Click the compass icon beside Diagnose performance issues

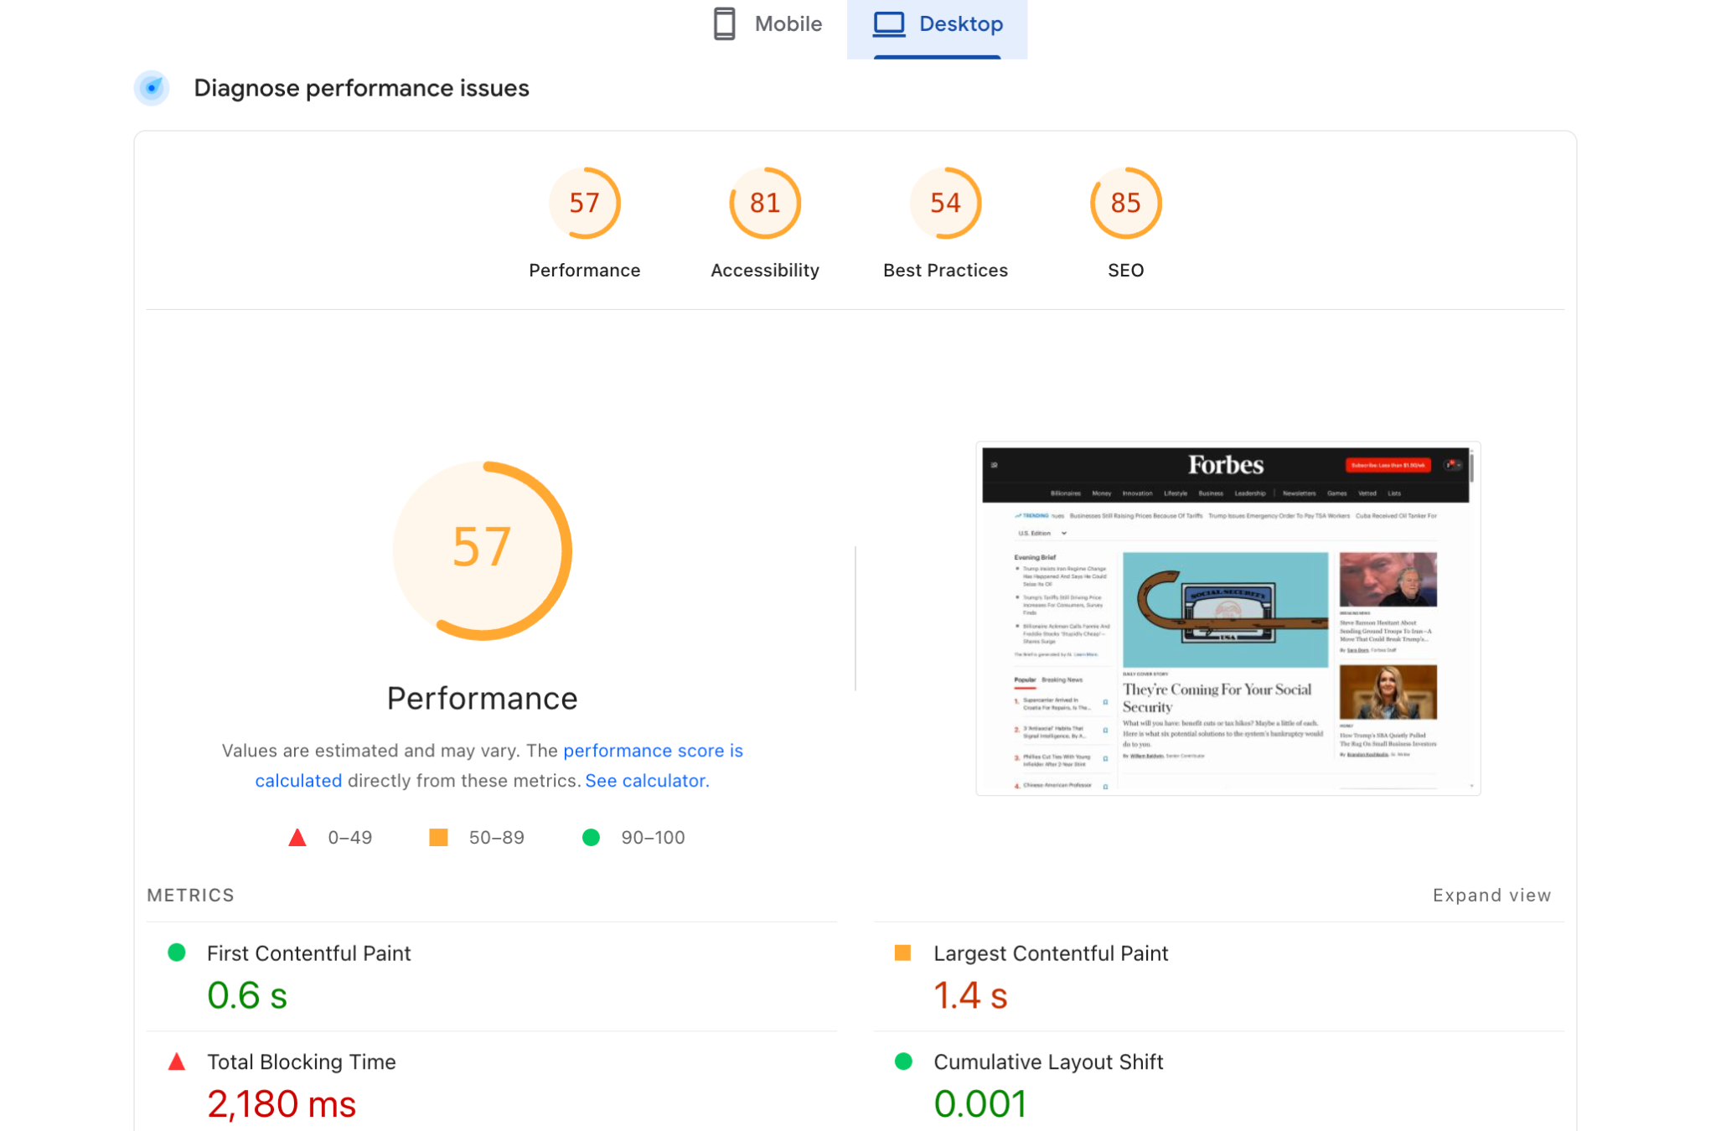point(151,87)
